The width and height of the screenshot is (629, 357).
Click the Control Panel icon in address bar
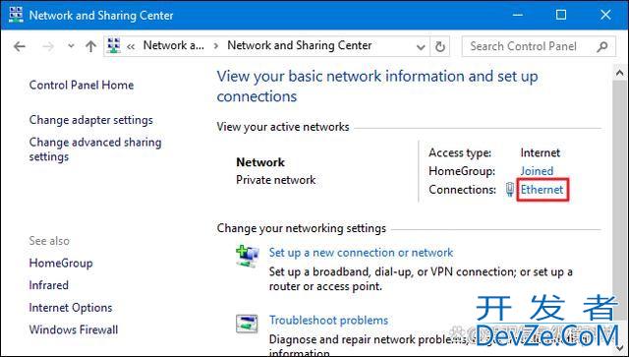[x=114, y=46]
